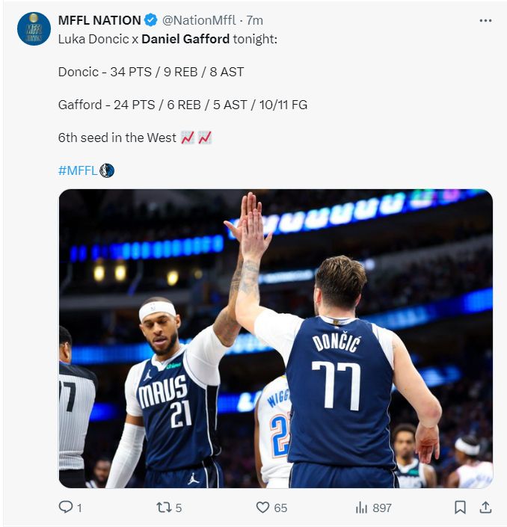Click the retweet count 5

[x=179, y=508]
